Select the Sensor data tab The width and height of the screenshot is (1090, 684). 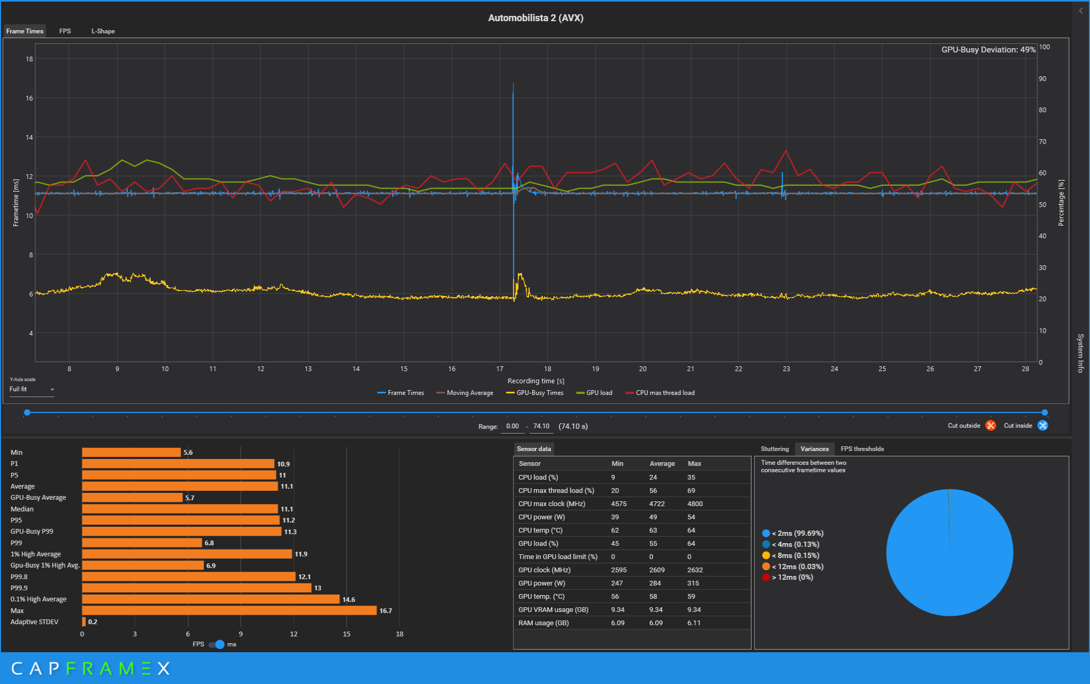[534, 449]
